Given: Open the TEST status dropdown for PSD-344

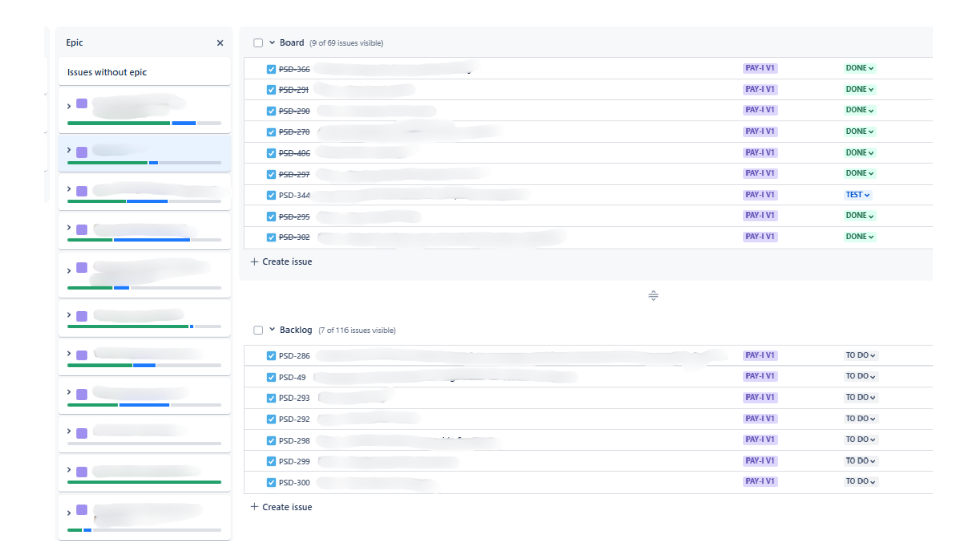Looking at the screenshot, I should tap(857, 195).
